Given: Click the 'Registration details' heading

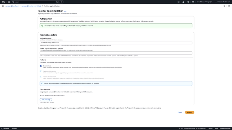Looking at the screenshot, I should coord(48,35).
